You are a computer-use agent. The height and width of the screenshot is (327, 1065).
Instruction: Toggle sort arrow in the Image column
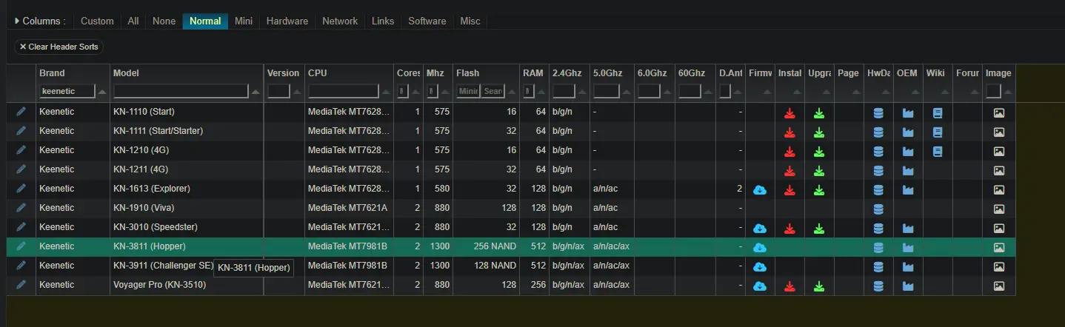[1007, 92]
